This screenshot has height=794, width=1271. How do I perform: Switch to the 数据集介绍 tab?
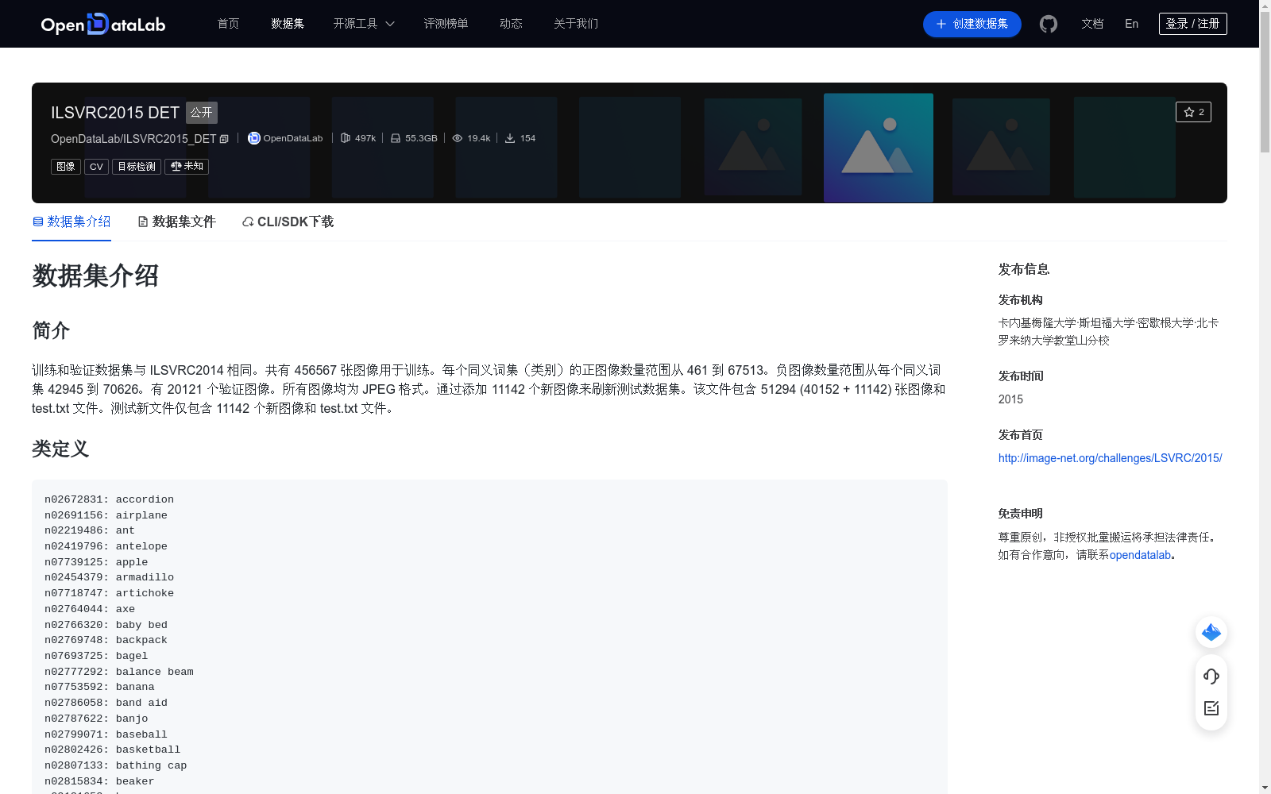pyautogui.click(x=71, y=222)
